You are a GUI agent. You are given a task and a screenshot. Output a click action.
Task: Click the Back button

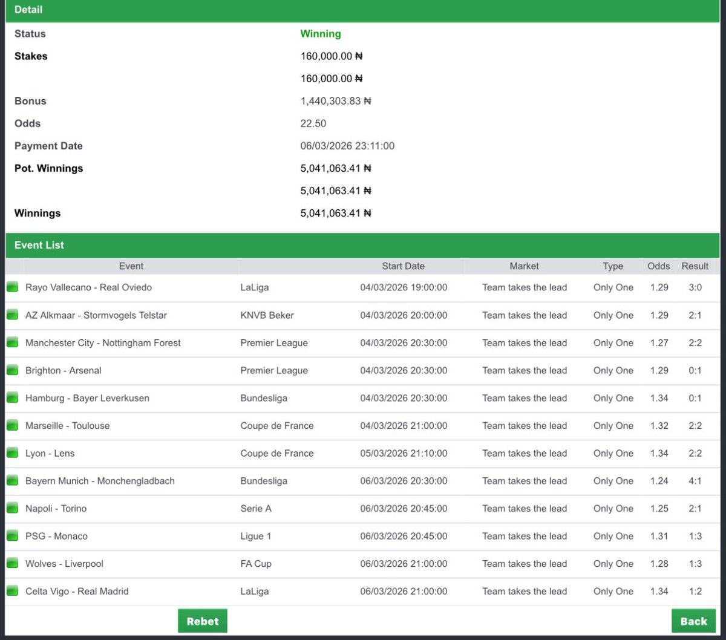click(693, 621)
